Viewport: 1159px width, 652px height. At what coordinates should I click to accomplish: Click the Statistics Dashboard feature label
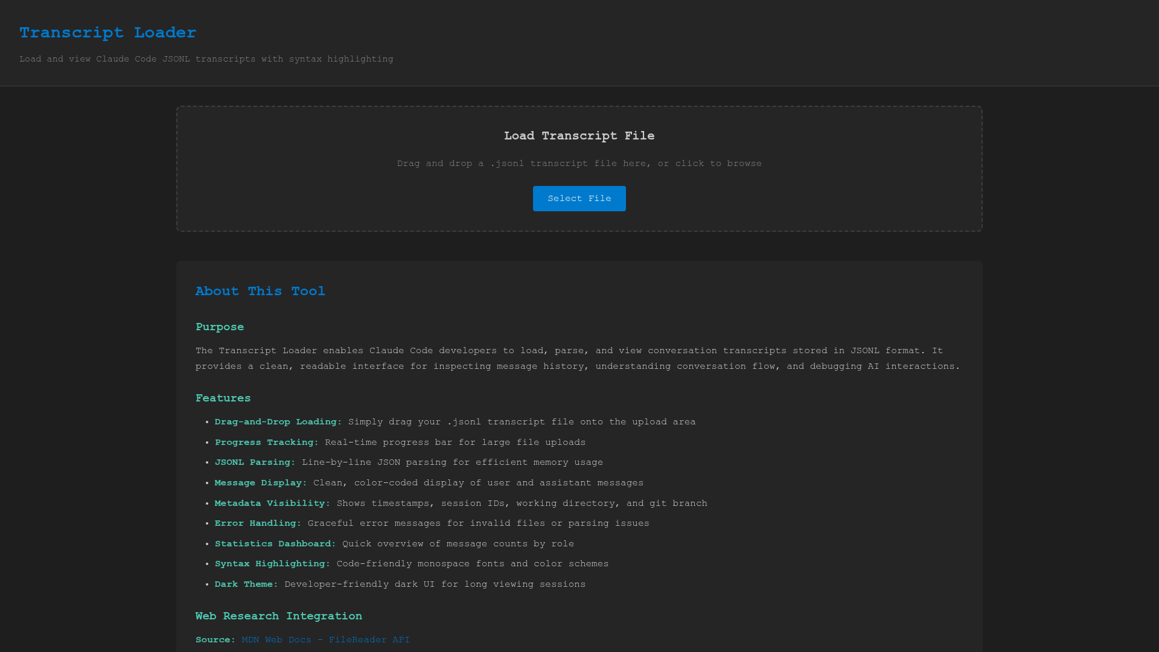(x=275, y=544)
